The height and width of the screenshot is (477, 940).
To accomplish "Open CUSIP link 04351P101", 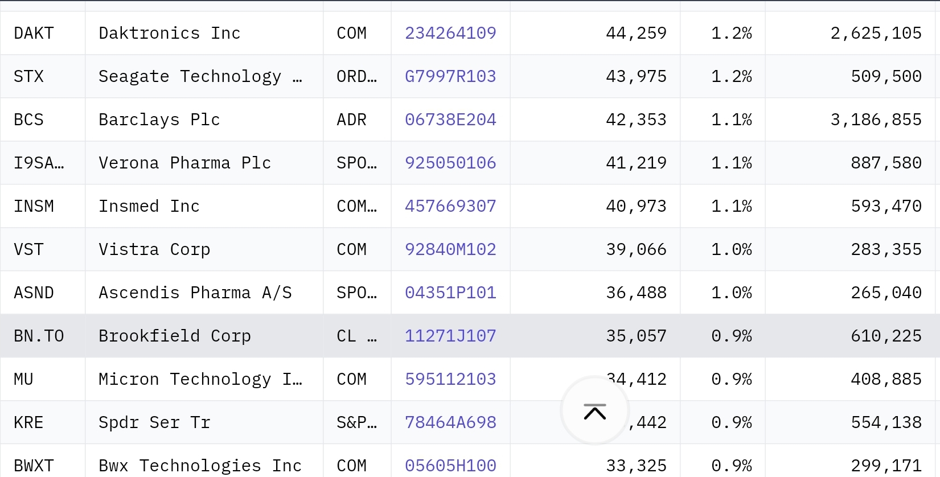I will pos(450,293).
